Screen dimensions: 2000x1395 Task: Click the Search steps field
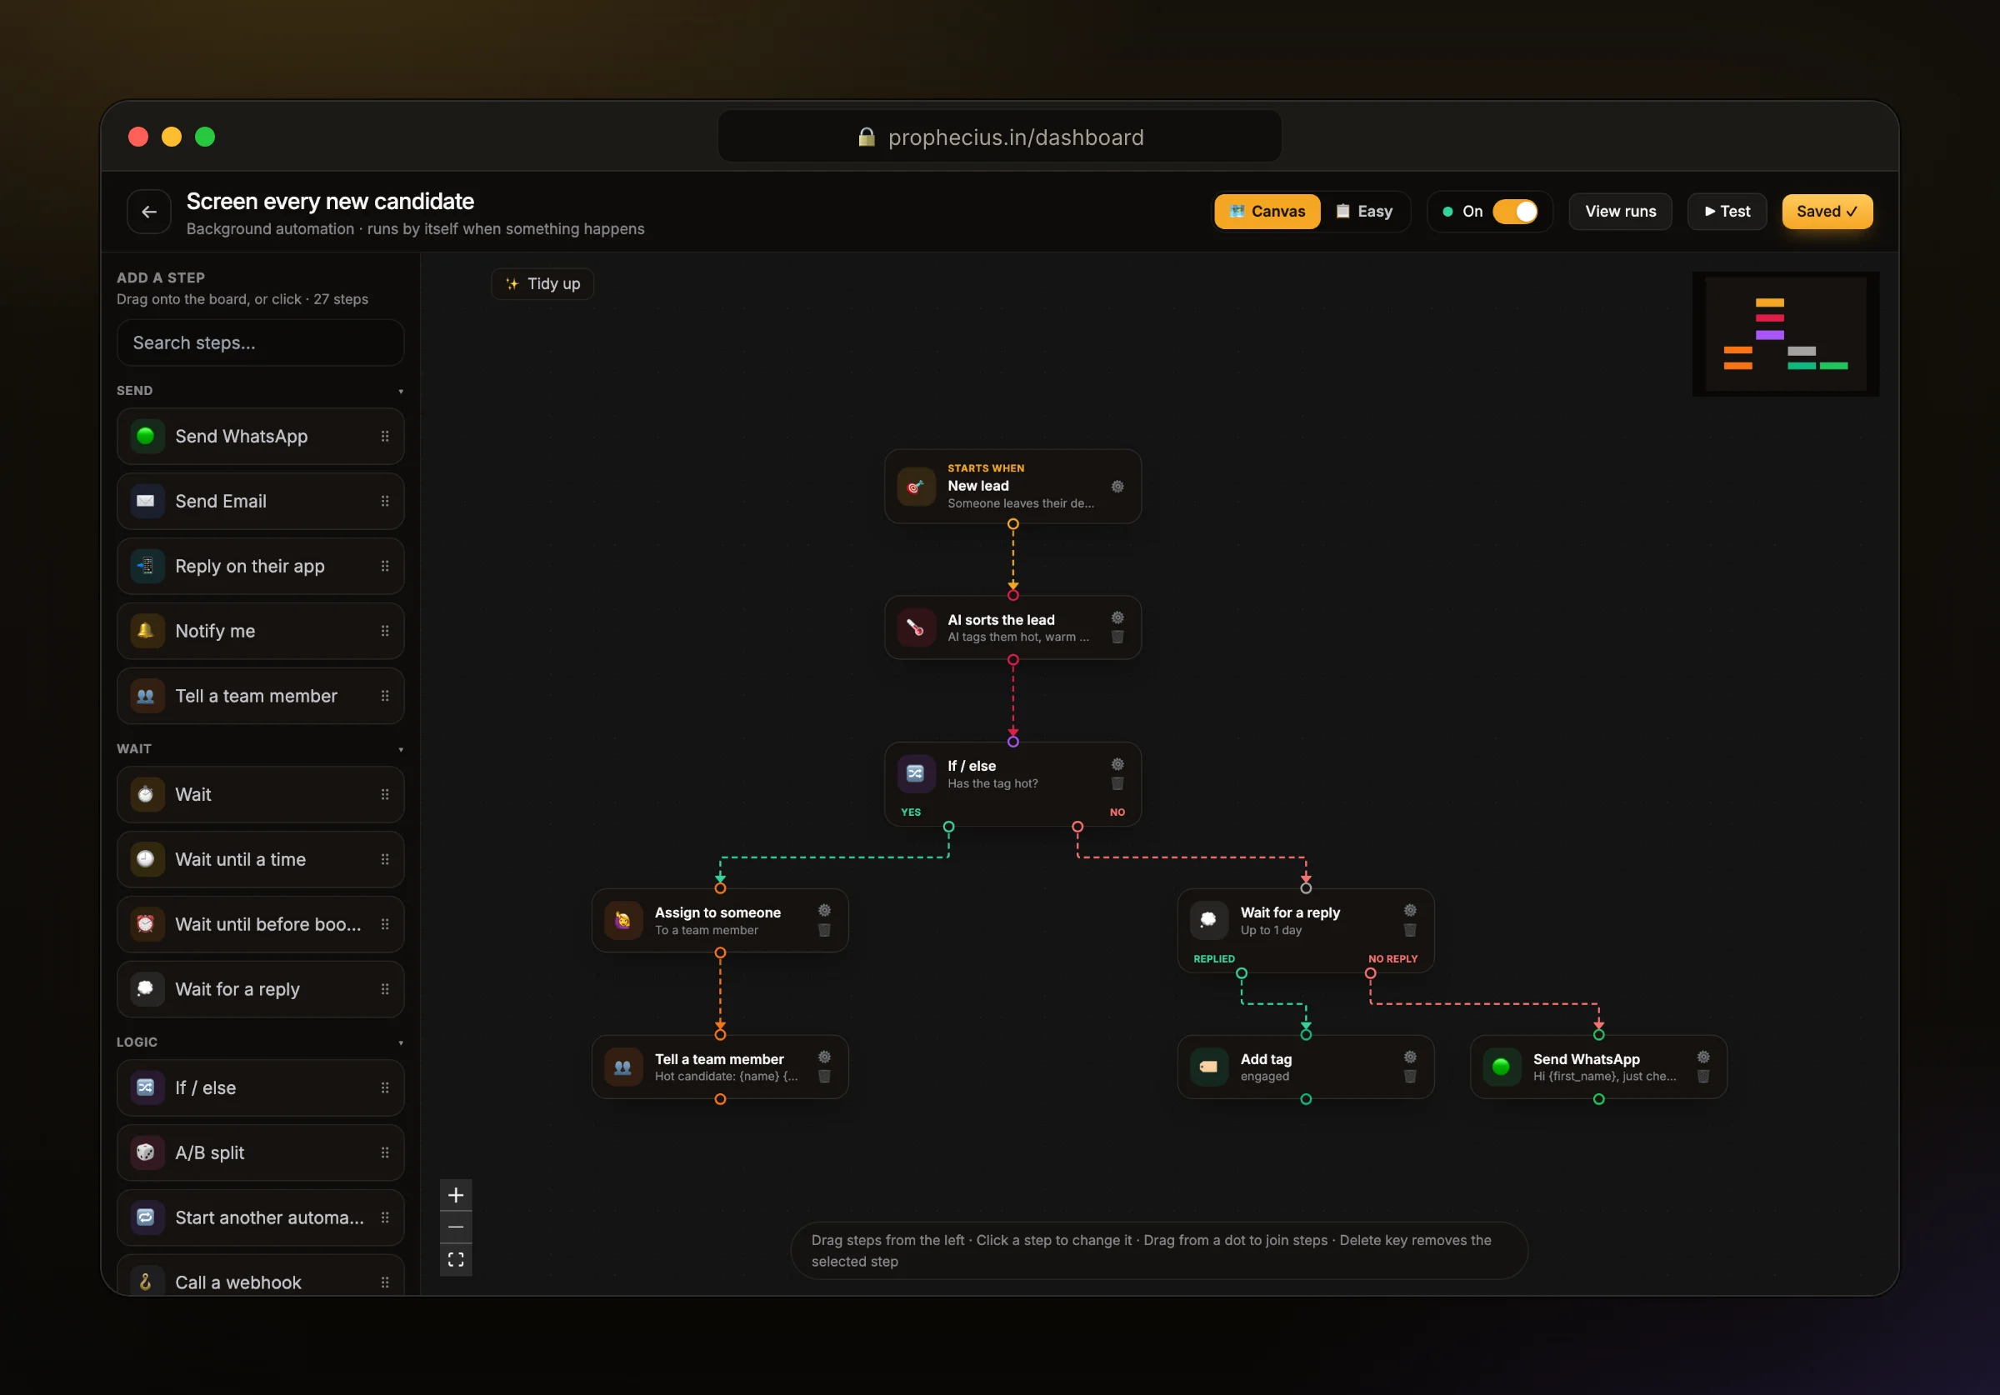261,343
